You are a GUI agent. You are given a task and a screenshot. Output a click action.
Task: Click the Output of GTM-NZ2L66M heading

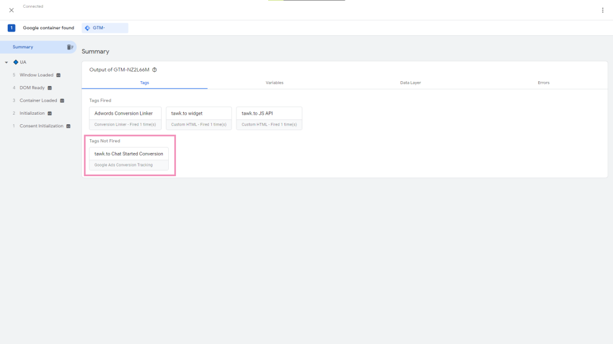(x=119, y=70)
